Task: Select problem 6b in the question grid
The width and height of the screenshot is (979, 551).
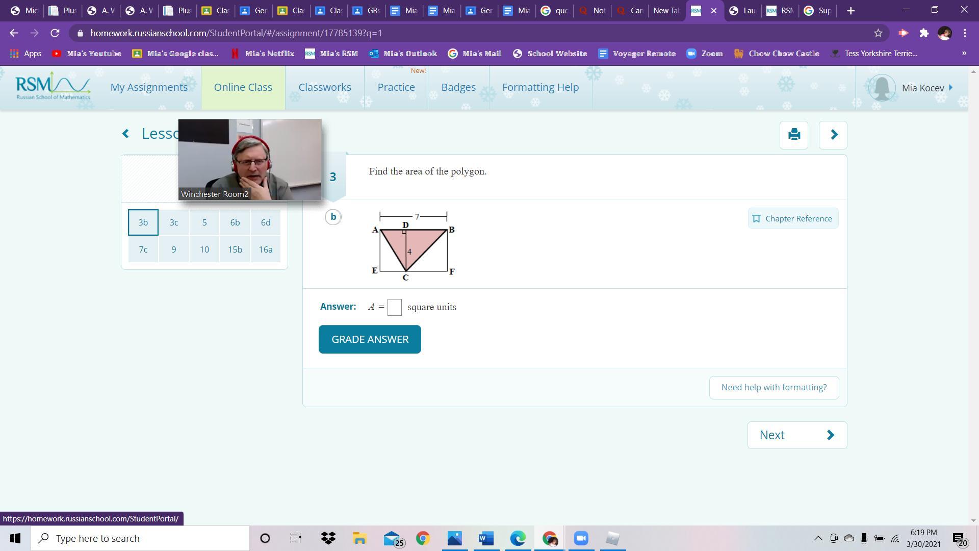Action: point(235,222)
